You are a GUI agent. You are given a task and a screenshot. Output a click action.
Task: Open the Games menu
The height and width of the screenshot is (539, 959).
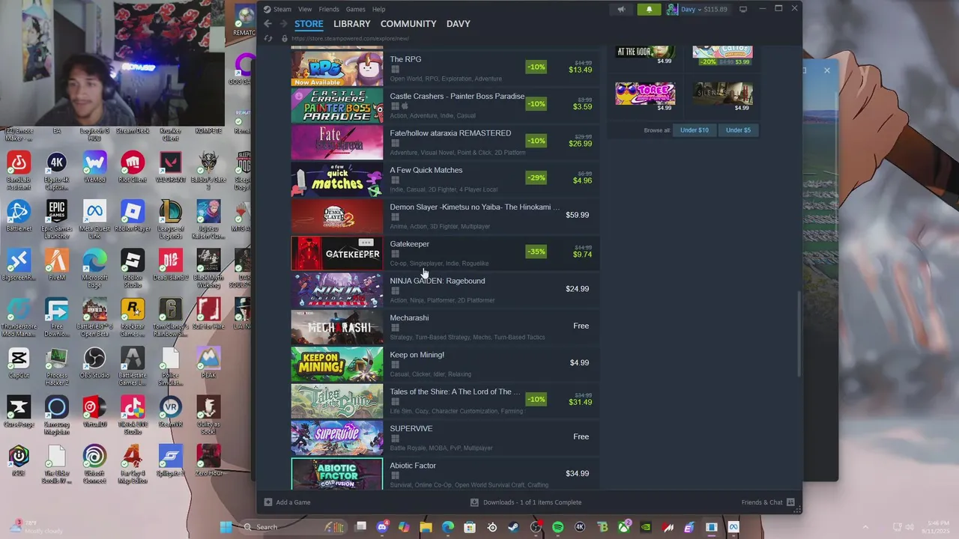pyautogui.click(x=356, y=9)
